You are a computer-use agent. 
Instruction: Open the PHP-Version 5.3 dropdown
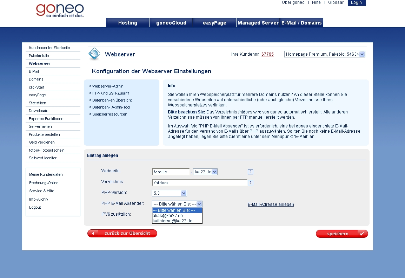[x=170, y=193]
